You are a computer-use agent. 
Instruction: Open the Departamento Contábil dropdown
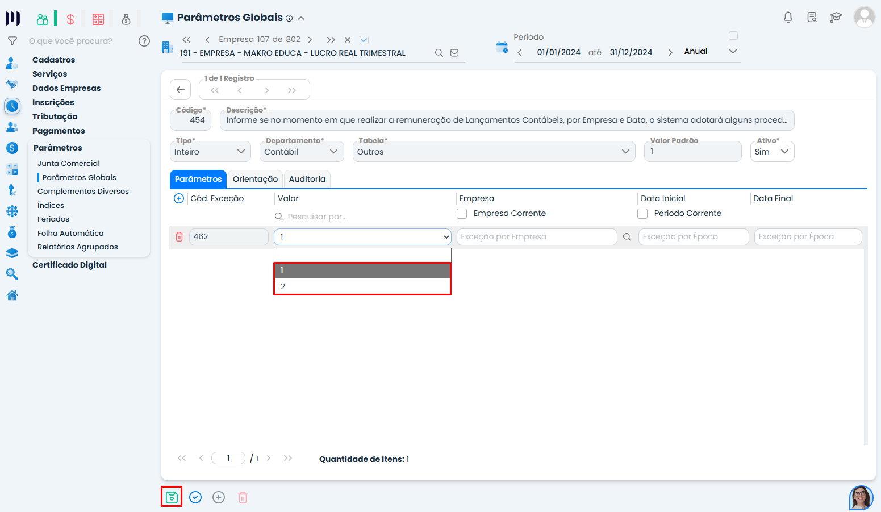301,152
